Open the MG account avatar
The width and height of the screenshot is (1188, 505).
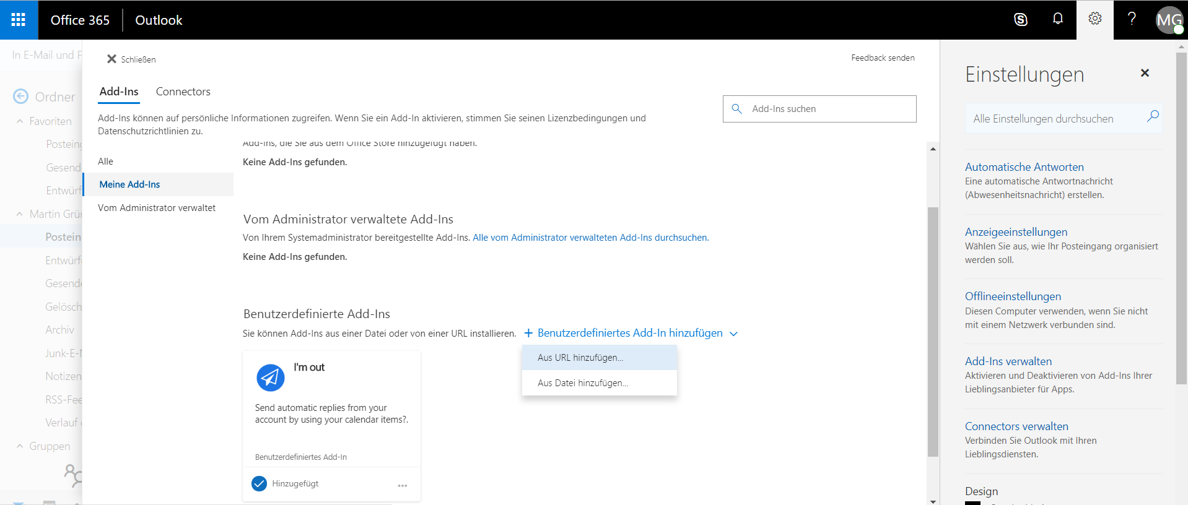1169,20
